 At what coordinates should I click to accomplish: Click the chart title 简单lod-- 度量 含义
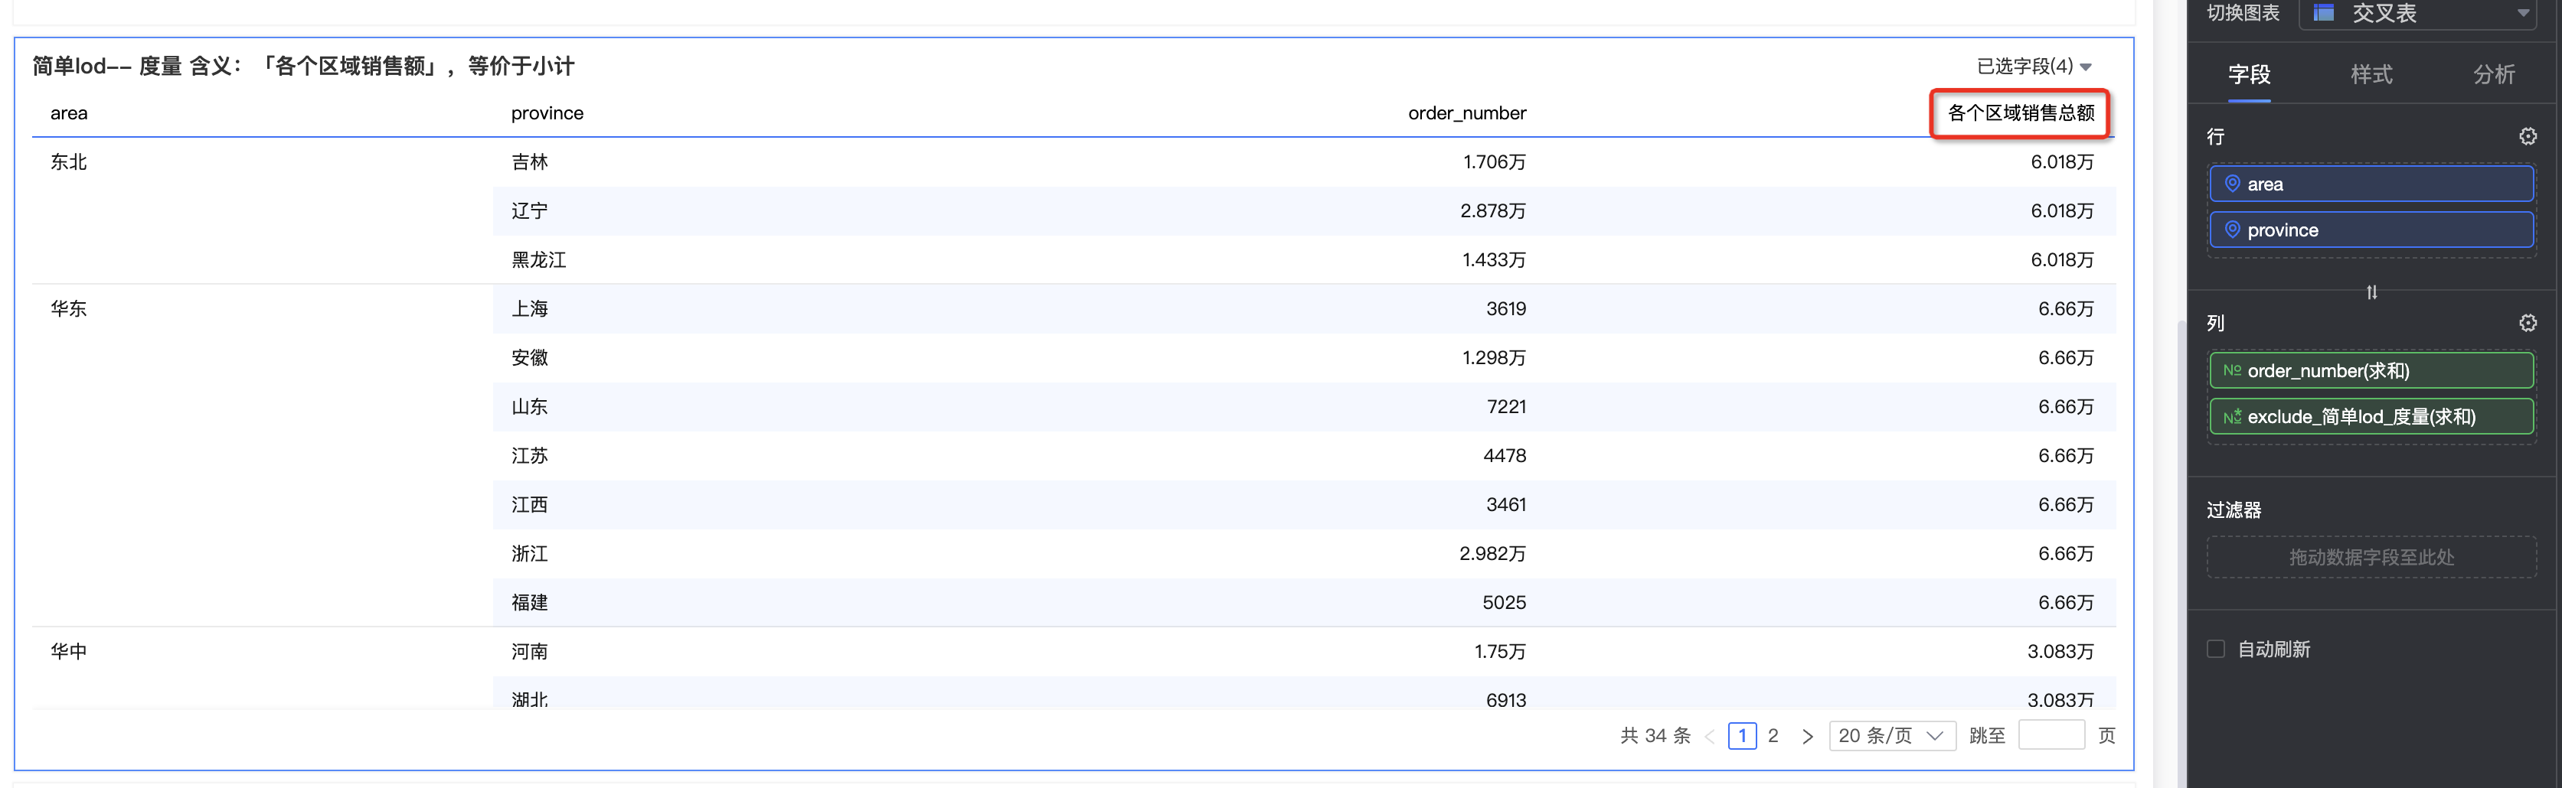pos(303,67)
